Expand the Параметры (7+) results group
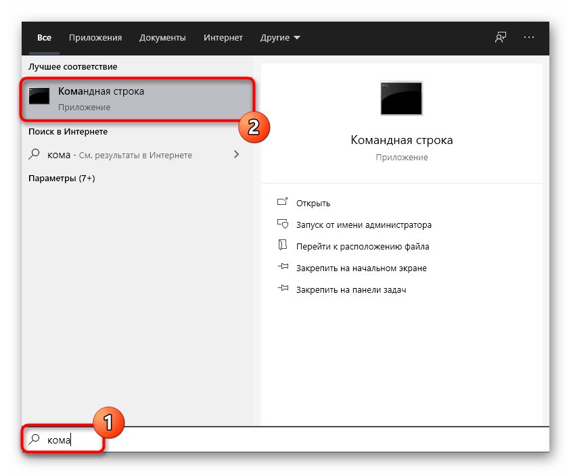The height and width of the screenshot is (474, 571). (61, 179)
